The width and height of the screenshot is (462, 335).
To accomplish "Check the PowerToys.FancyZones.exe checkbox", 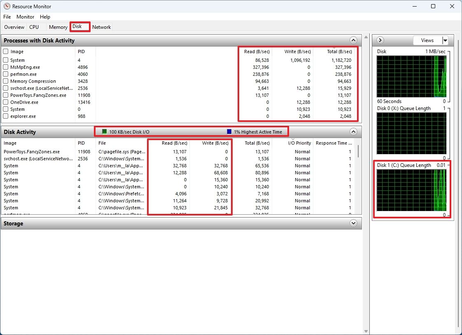I will (5, 95).
